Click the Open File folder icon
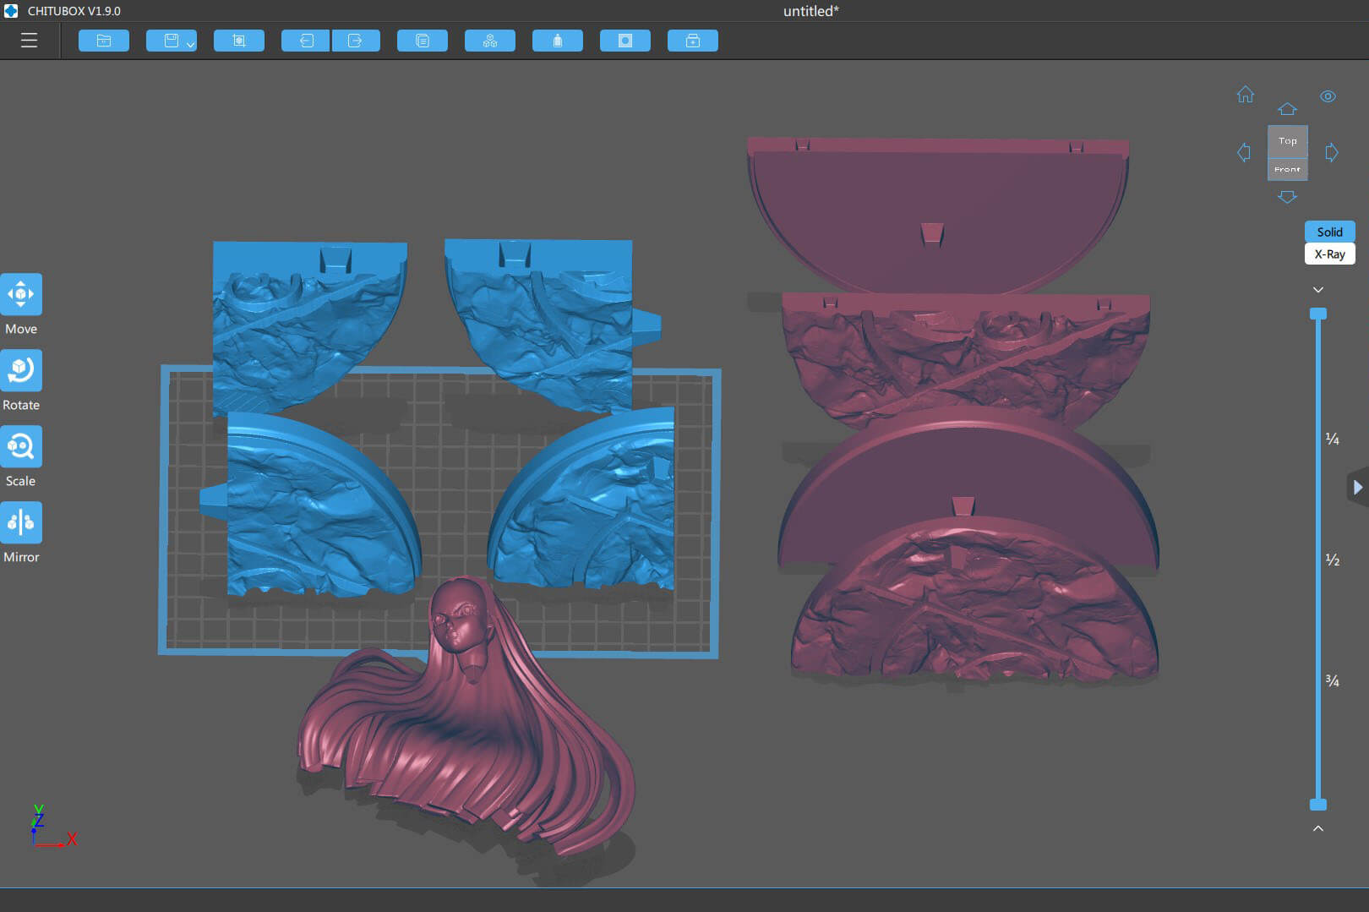 (x=104, y=41)
